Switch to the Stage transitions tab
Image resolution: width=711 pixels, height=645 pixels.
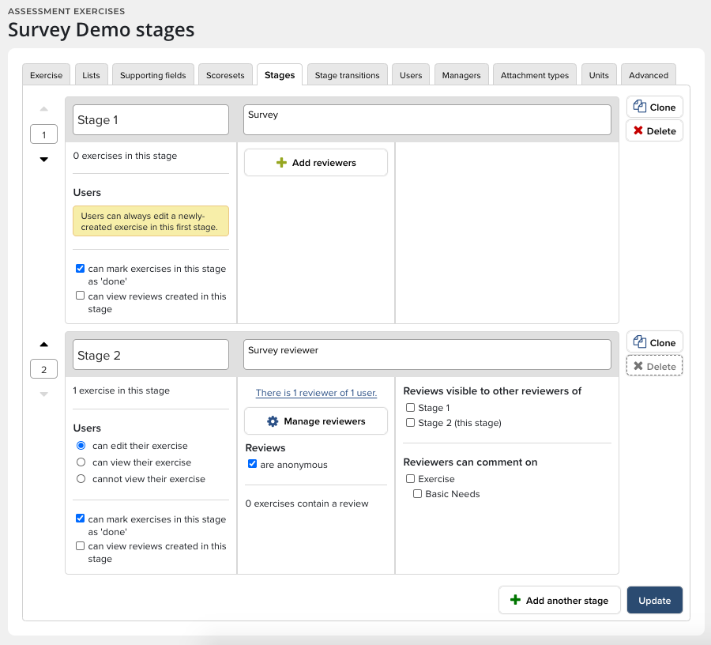347,75
